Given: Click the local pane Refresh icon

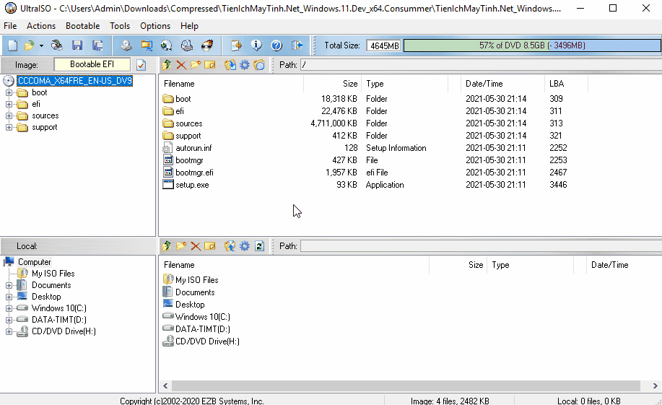Looking at the screenshot, I should [x=259, y=245].
